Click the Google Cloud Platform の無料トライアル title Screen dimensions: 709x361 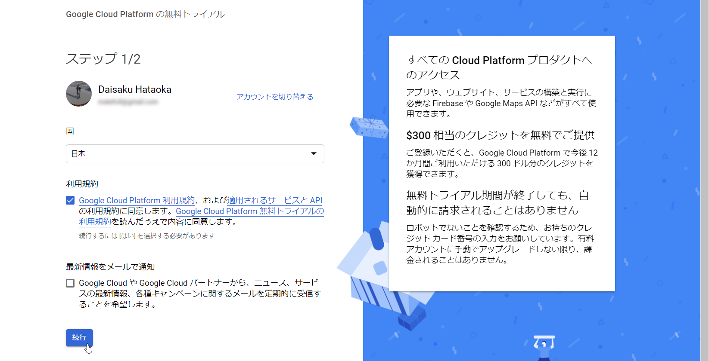(145, 14)
